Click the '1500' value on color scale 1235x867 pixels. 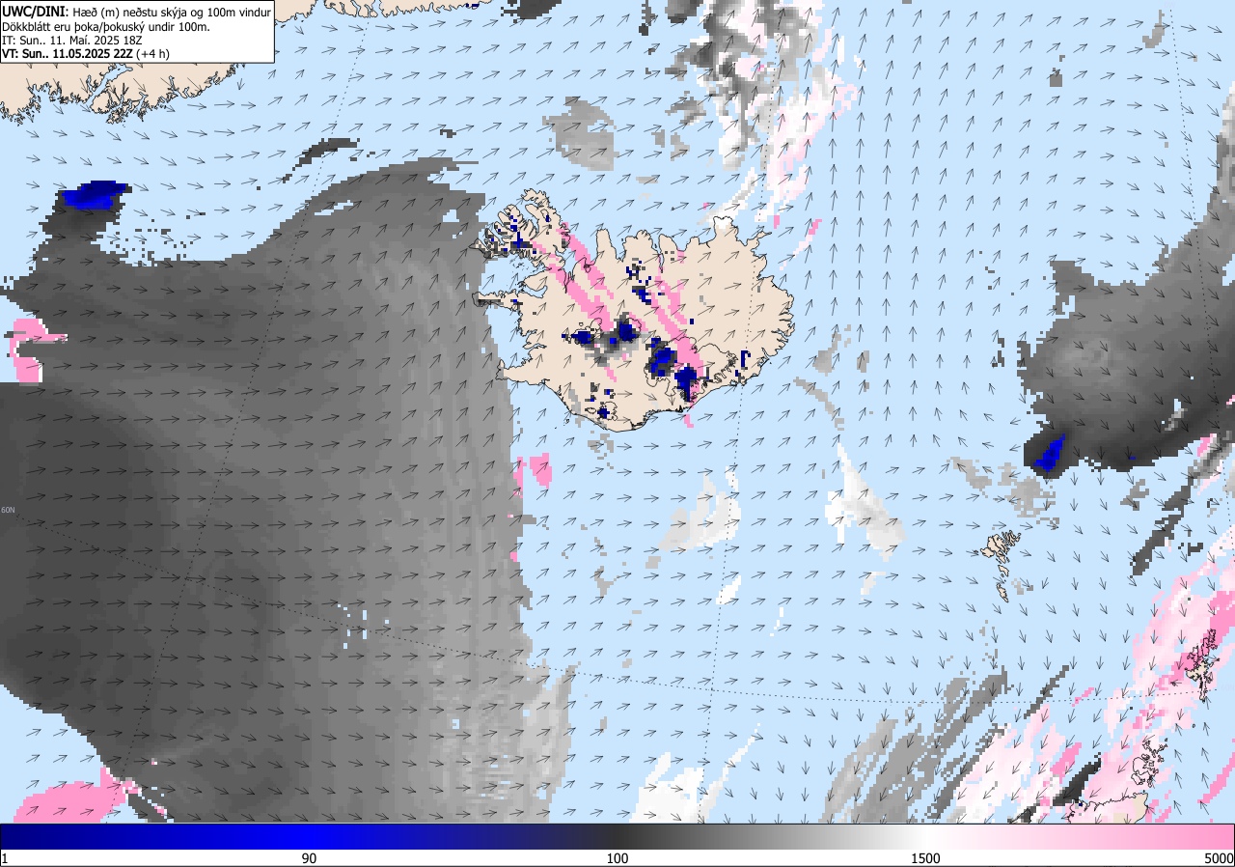tap(924, 858)
